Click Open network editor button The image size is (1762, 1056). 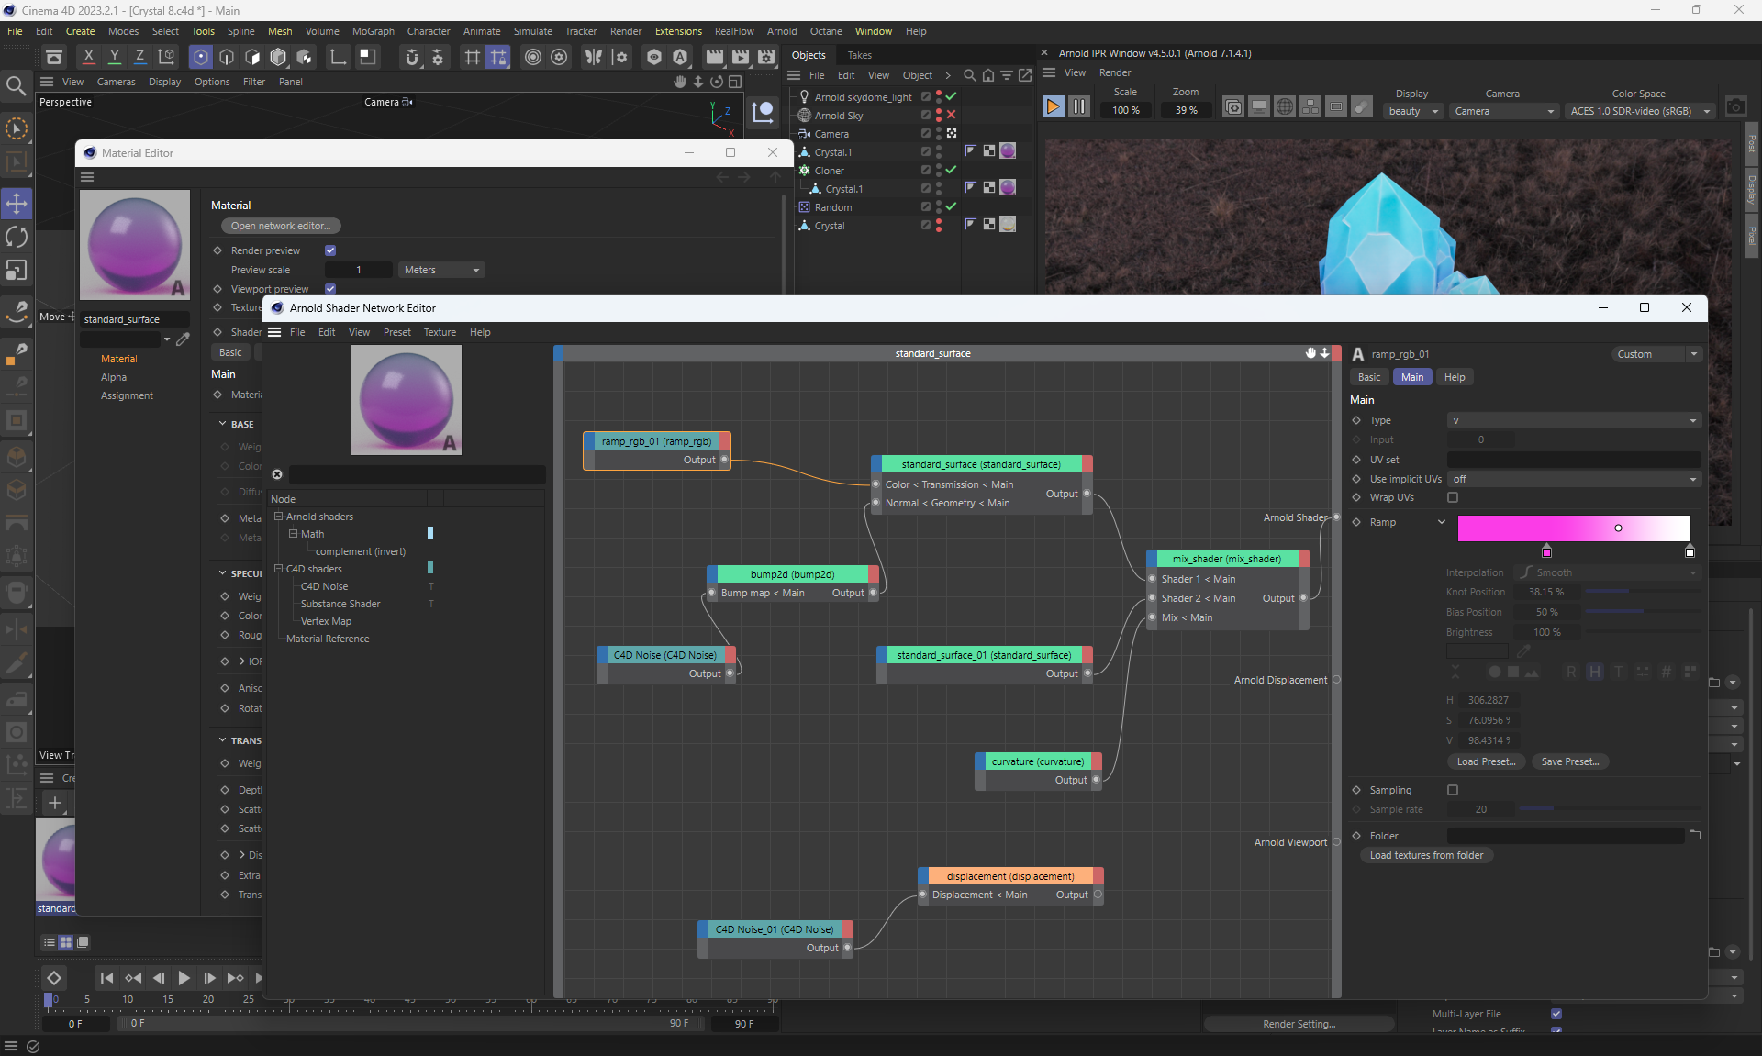[280, 226]
